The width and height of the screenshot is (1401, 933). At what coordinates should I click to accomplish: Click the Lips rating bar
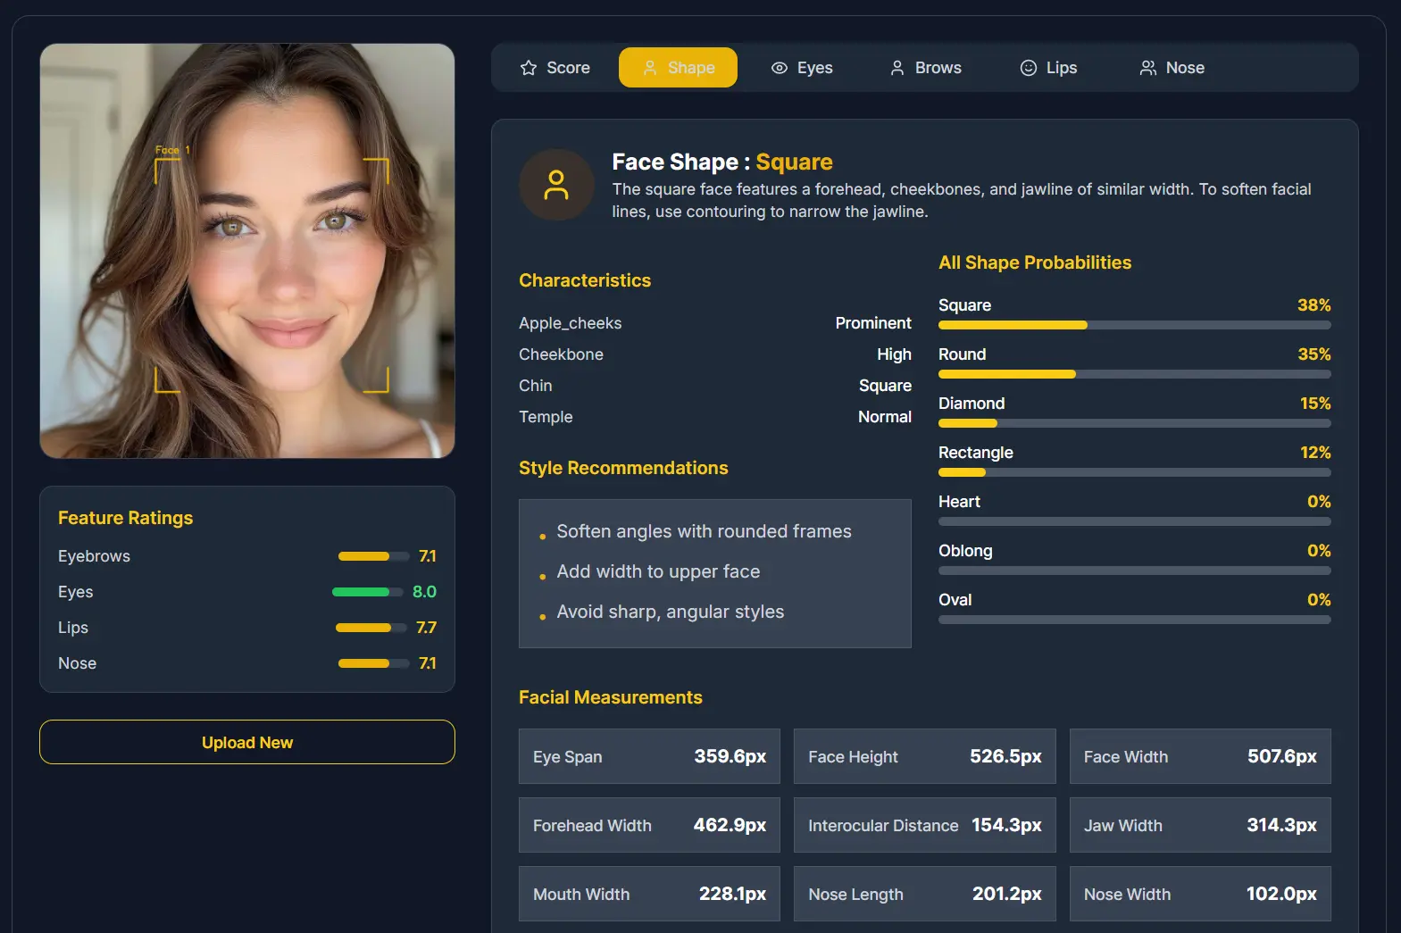point(371,628)
